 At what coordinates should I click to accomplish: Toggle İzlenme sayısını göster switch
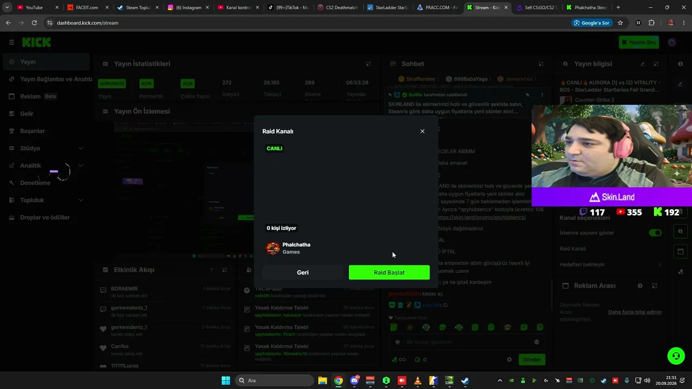pos(655,233)
